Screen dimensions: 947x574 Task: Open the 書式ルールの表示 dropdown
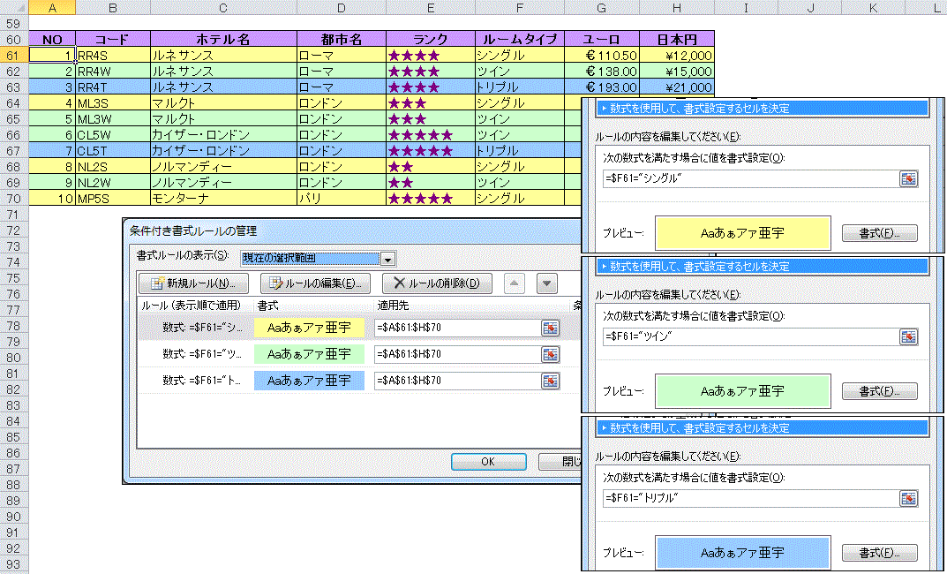(387, 260)
